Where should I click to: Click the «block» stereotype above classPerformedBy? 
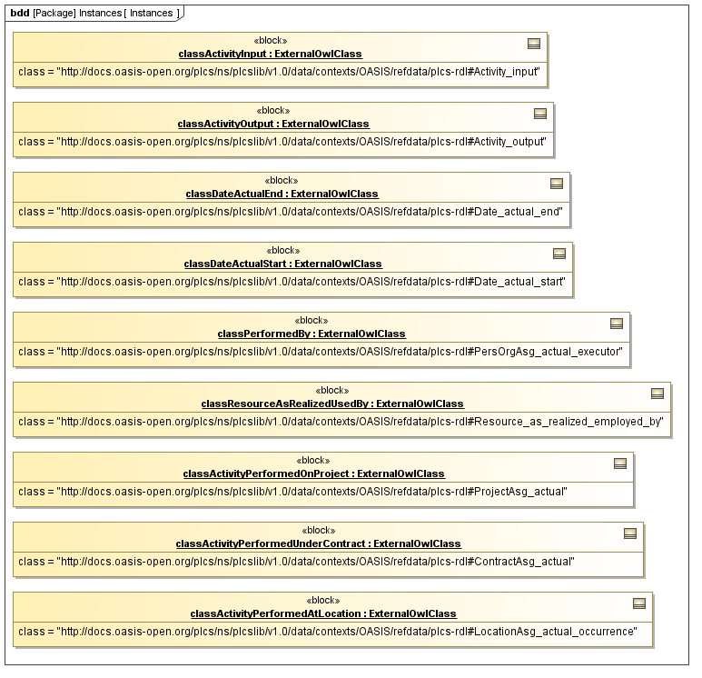pos(311,321)
